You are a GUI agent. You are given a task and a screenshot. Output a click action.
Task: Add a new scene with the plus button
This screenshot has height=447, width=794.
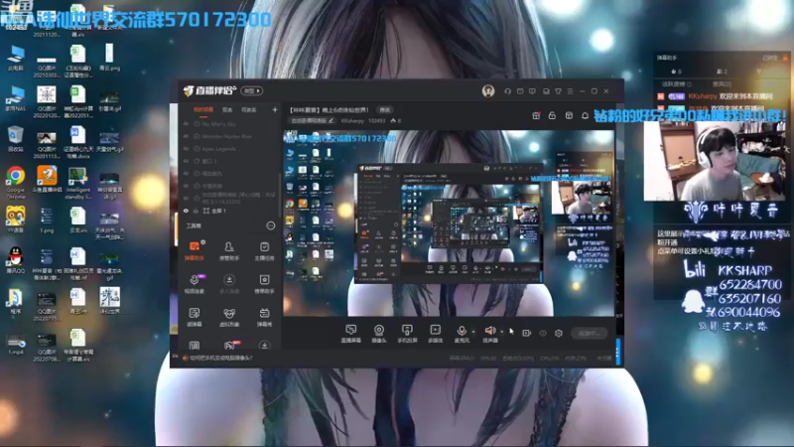click(x=275, y=109)
